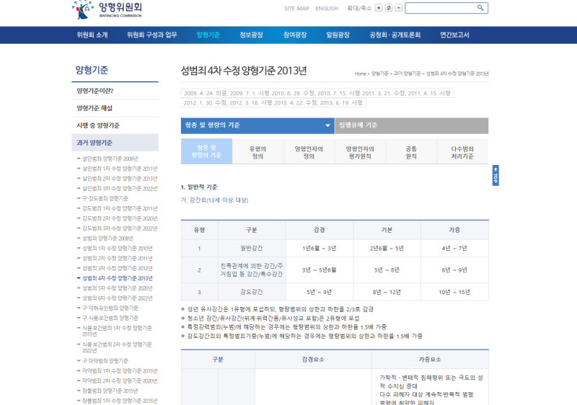Click the 강도강간 table cell
The width and height of the screenshot is (577, 405).
tap(252, 292)
